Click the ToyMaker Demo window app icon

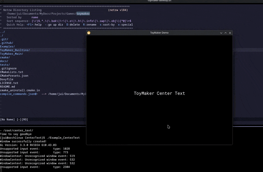89,33
